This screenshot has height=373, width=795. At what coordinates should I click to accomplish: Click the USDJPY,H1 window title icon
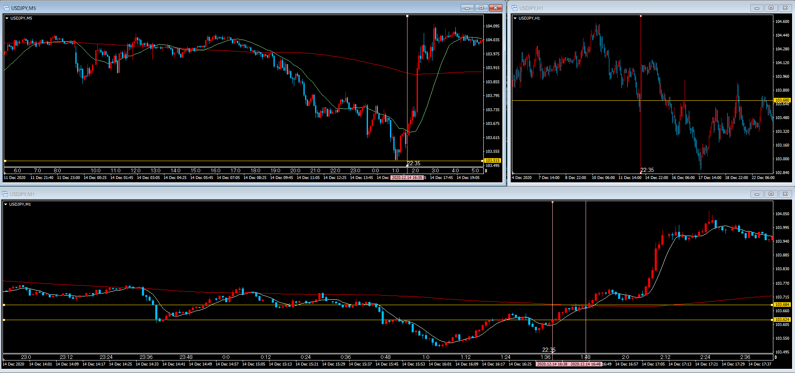pos(514,8)
